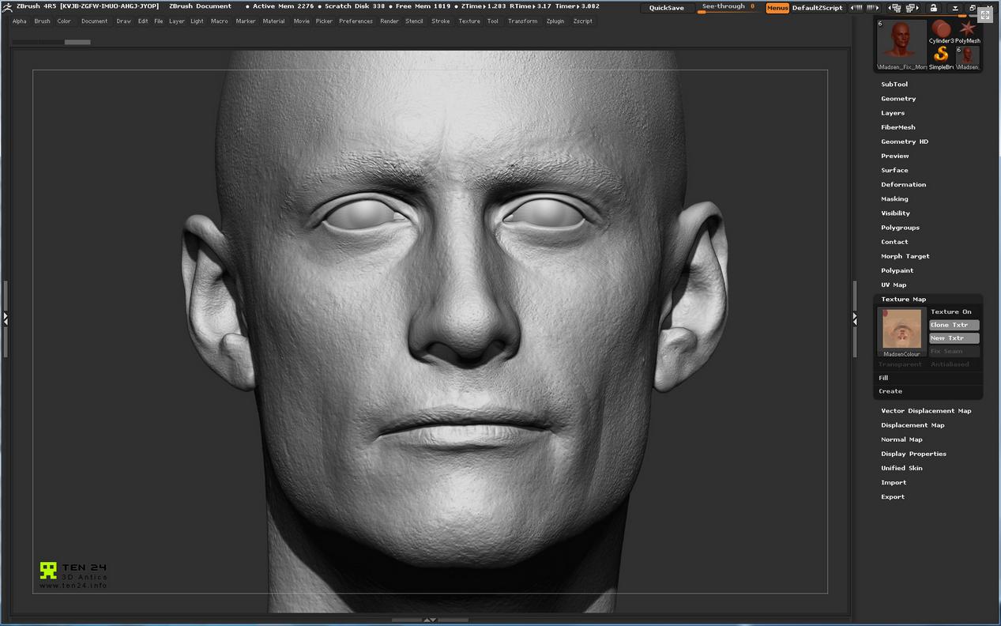
Task: Open the Zplugin menu
Action: coord(555,21)
